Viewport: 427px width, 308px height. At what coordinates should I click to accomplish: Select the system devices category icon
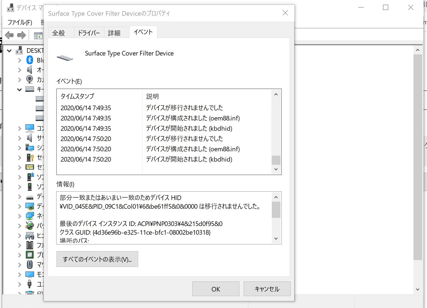click(x=30, y=148)
